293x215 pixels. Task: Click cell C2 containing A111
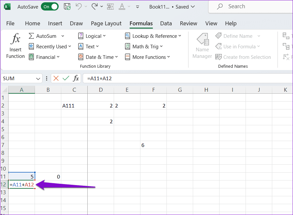coord(74,106)
